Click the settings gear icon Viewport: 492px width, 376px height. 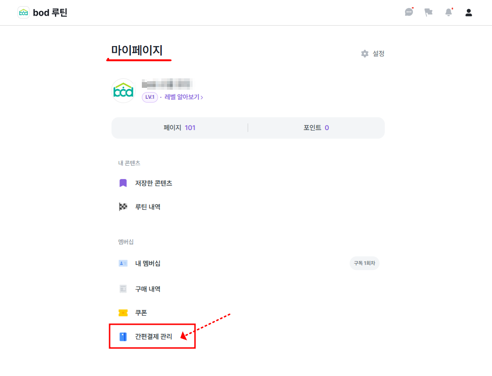364,54
